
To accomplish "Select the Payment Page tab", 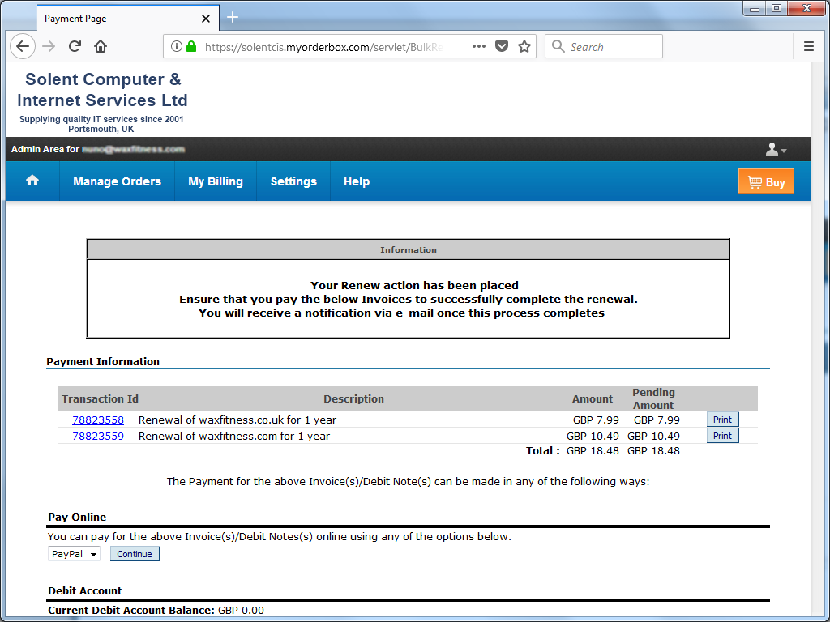I will tap(127, 19).
